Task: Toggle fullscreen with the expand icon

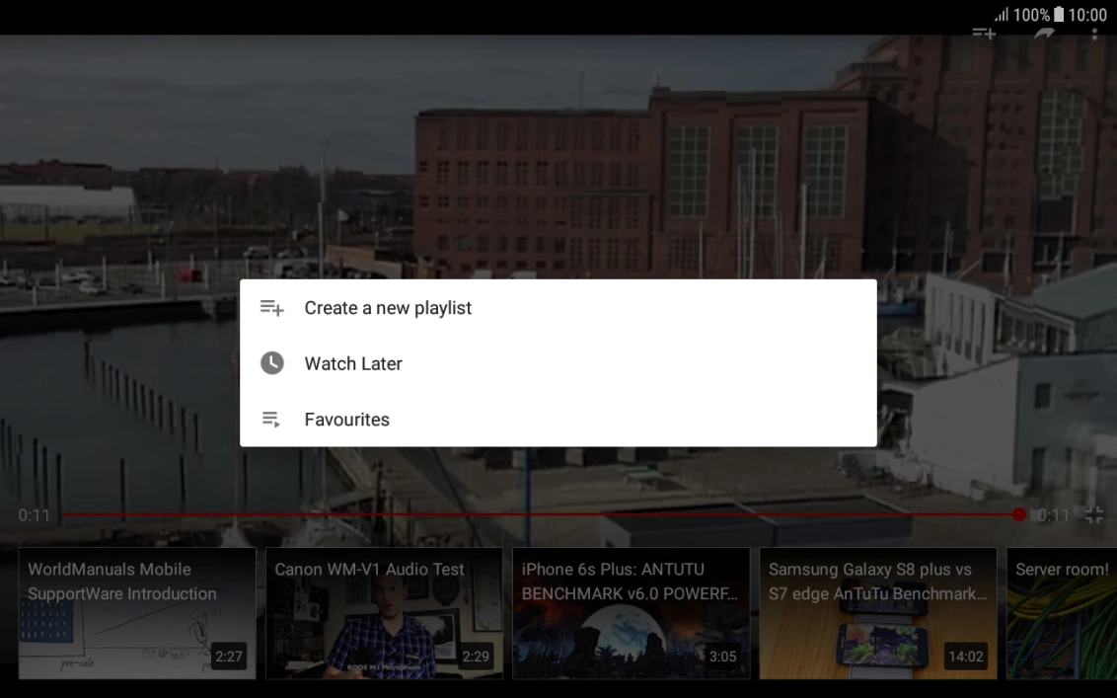Action: [1093, 513]
